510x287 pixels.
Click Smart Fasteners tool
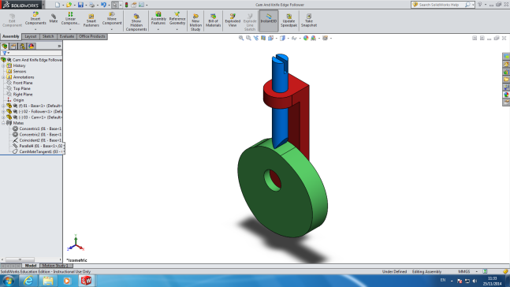pyautogui.click(x=91, y=20)
